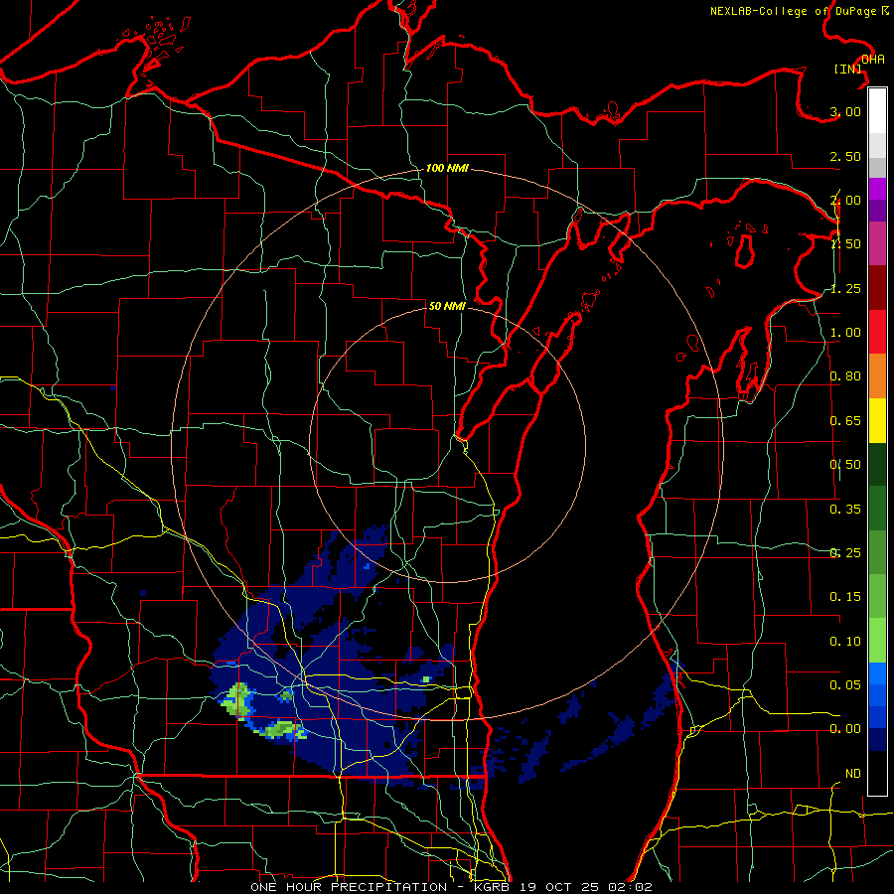Click the 1.25 legend value

[x=845, y=288]
